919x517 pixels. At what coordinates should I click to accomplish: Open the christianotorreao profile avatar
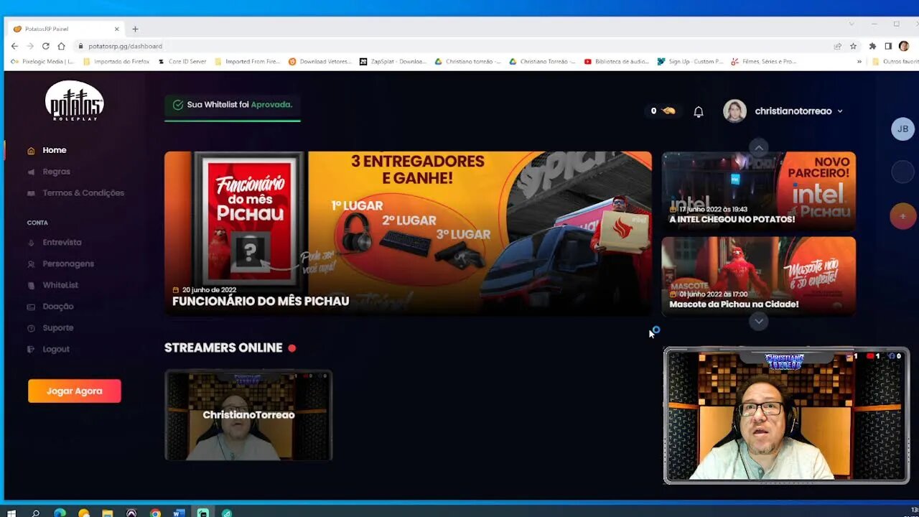pos(734,111)
